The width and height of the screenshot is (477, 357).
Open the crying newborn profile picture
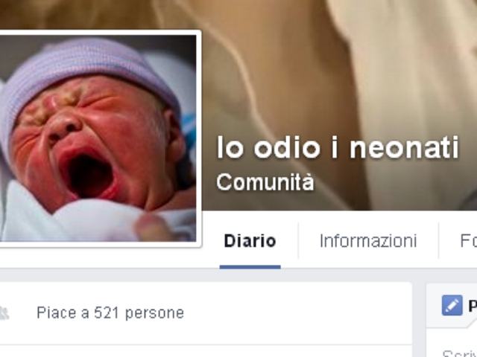[98, 138]
